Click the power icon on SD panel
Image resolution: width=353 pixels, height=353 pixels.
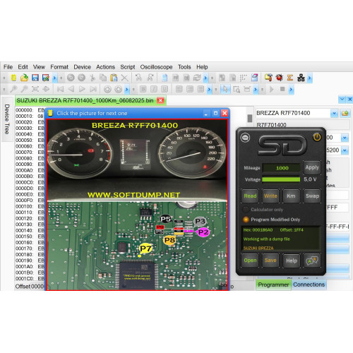pyautogui.click(x=317, y=137)
